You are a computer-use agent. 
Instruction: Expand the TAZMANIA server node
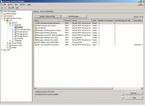[x=10, y=41]
